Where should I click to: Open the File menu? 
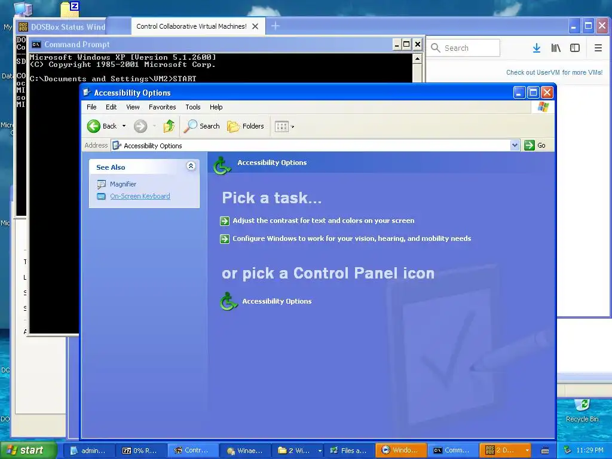point(91,107)
